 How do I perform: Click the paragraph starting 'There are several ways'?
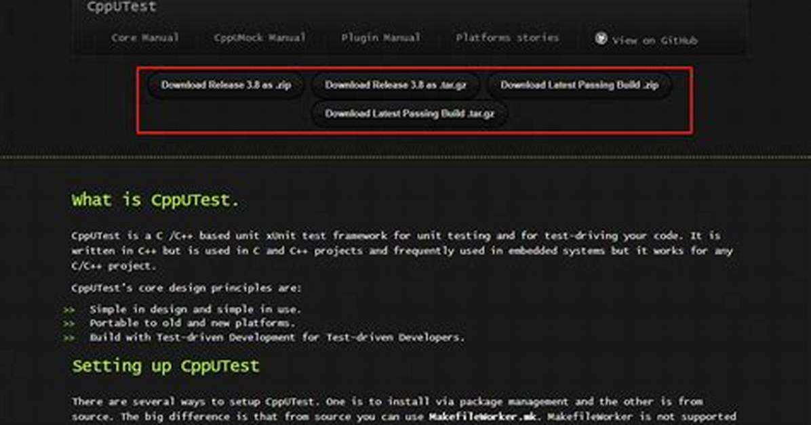pyautogui.click(x=403, y=409)
